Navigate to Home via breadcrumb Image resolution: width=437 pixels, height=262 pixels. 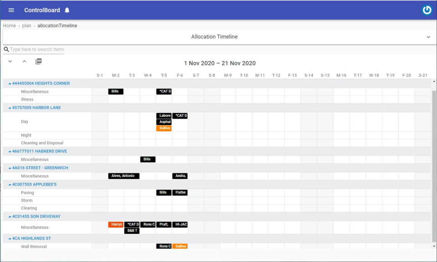pyautogui.click(x=9, y=25)
